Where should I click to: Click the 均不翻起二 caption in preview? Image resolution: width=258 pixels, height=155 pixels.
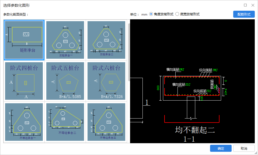195,130
